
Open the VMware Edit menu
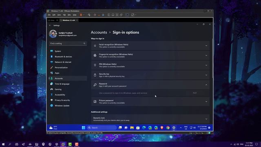[x=54, y=15]
